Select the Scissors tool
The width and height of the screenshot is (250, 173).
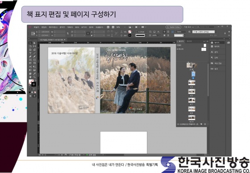click(30, 67)
